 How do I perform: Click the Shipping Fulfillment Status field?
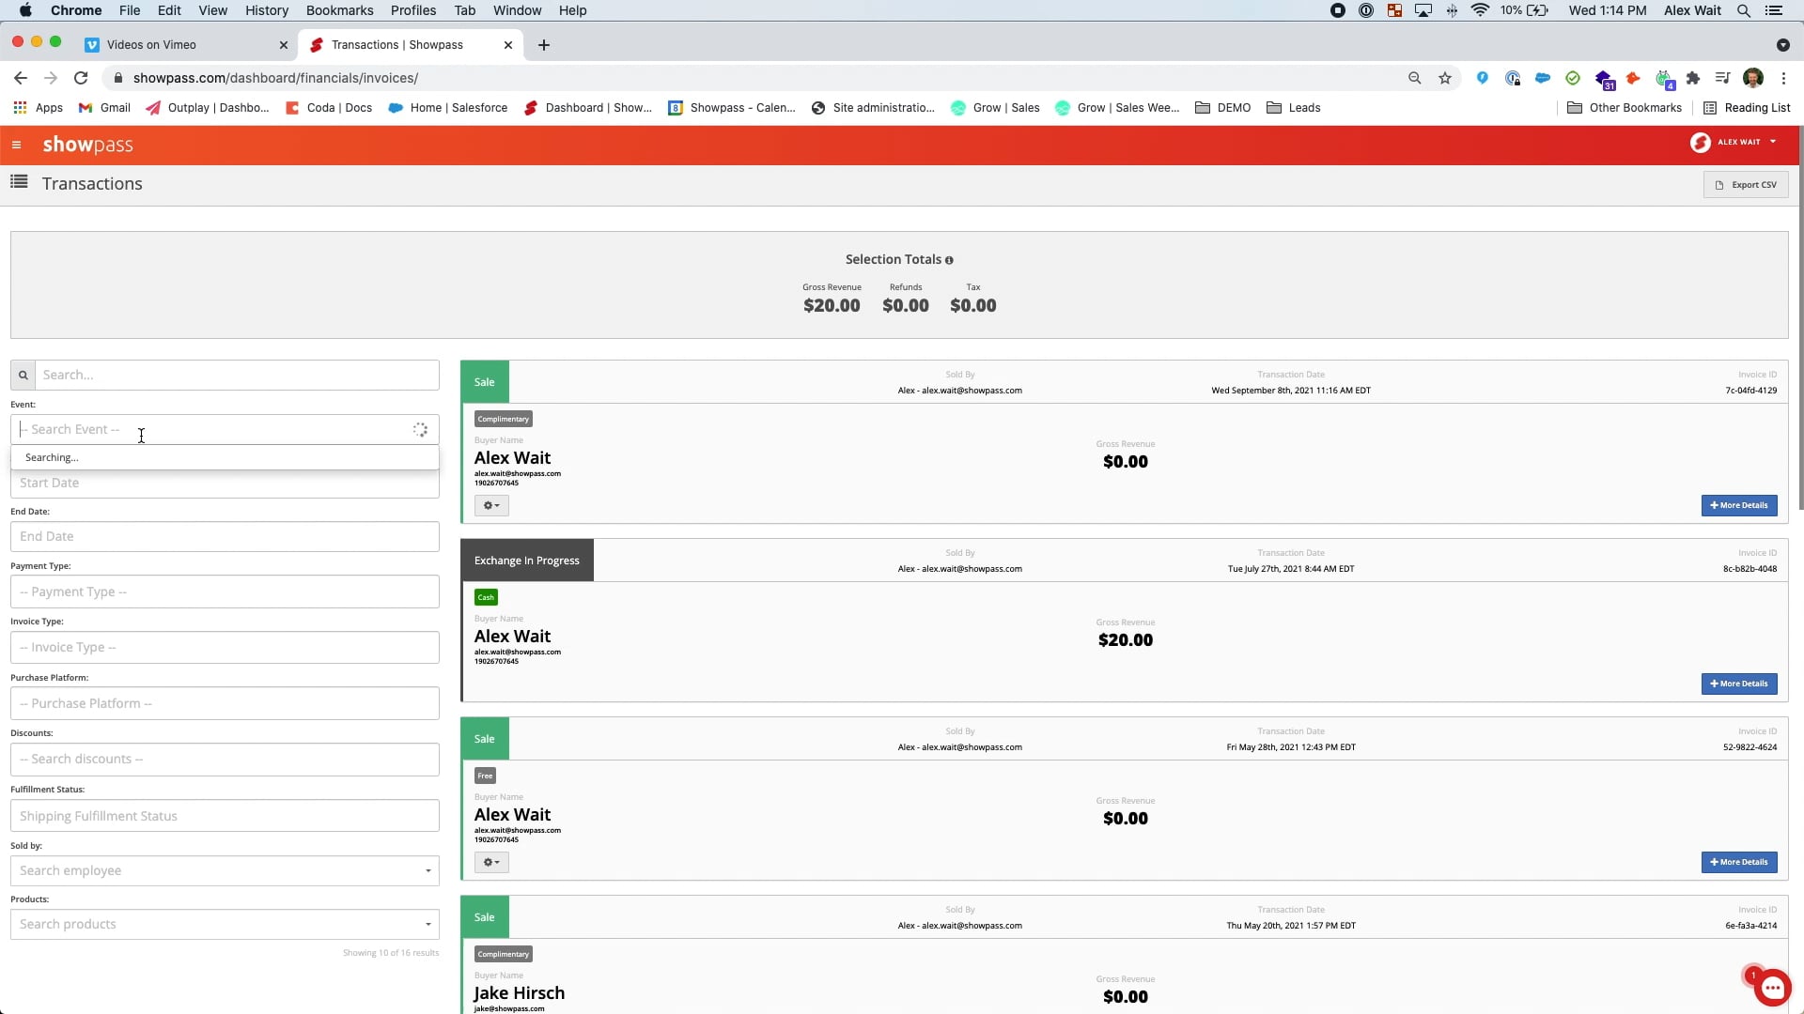point(225,816)
